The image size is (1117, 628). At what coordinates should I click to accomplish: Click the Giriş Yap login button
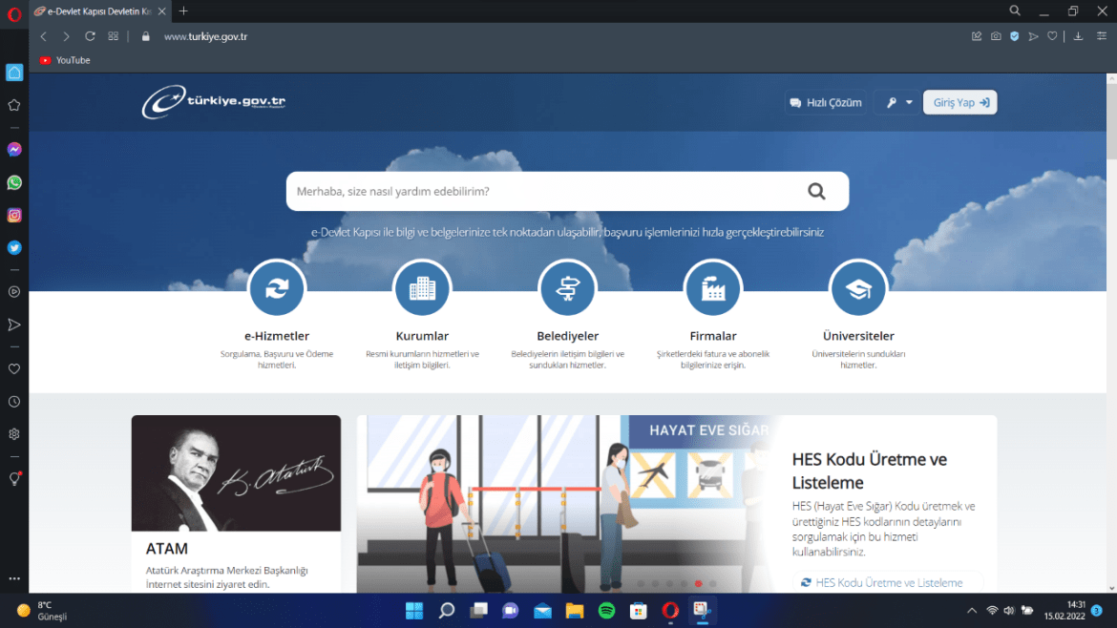pyautogui.click(x=959, y=103)
